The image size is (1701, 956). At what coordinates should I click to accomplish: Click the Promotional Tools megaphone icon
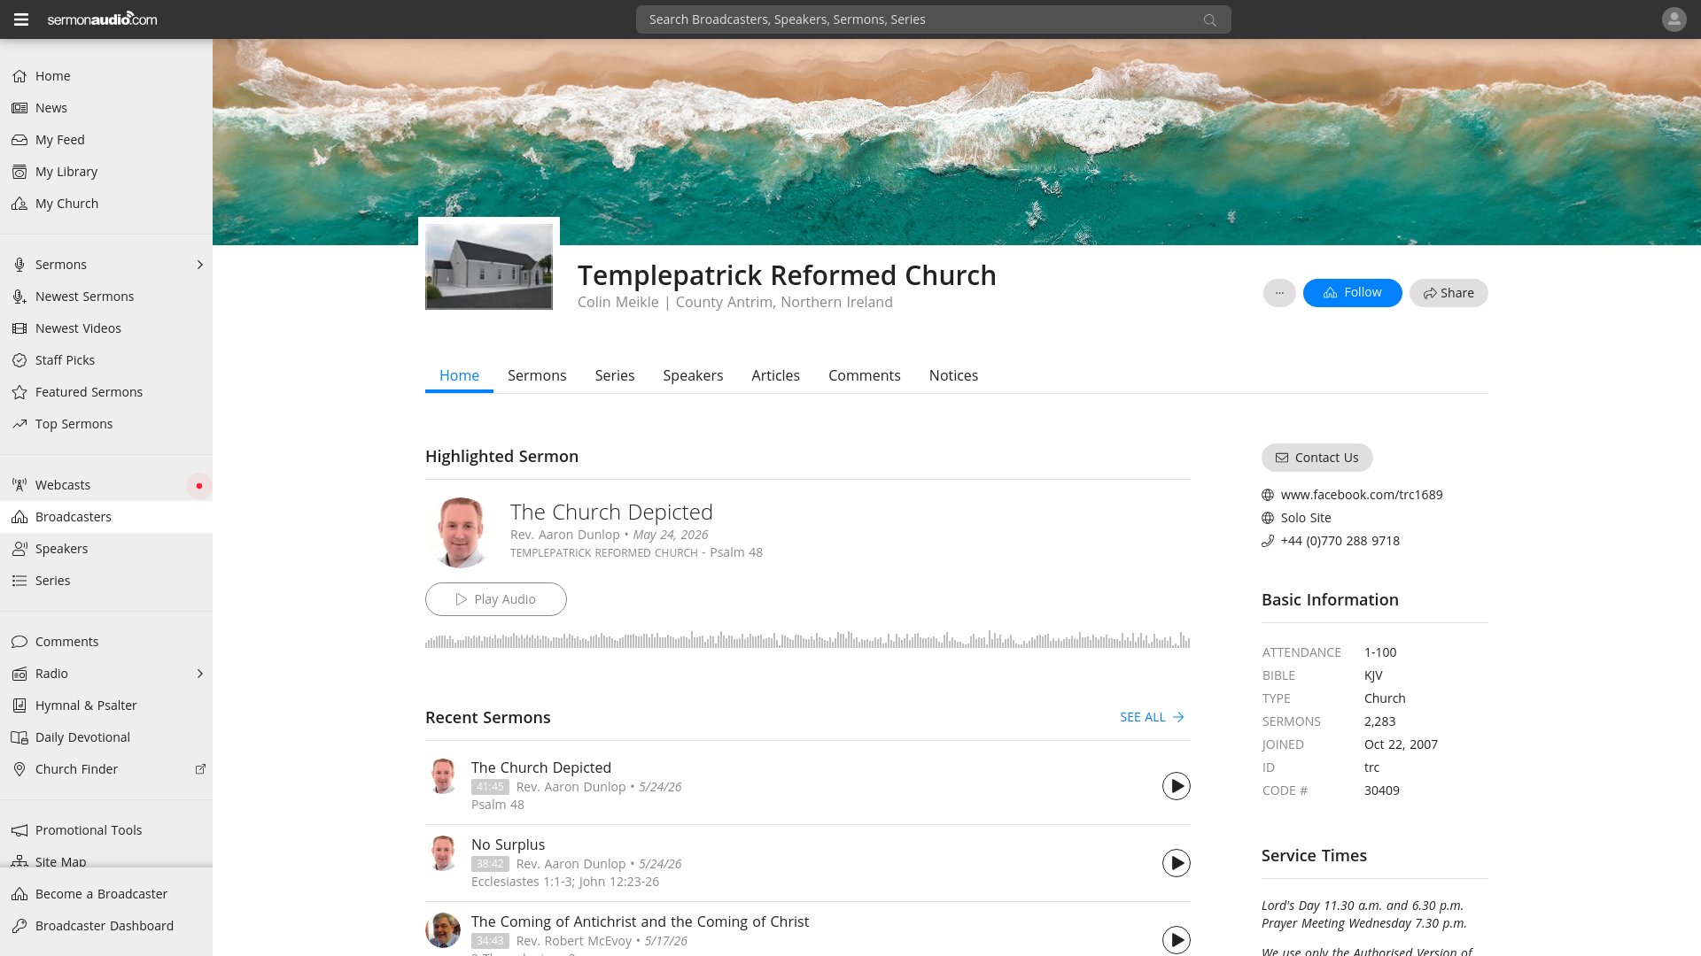(19, 830)
